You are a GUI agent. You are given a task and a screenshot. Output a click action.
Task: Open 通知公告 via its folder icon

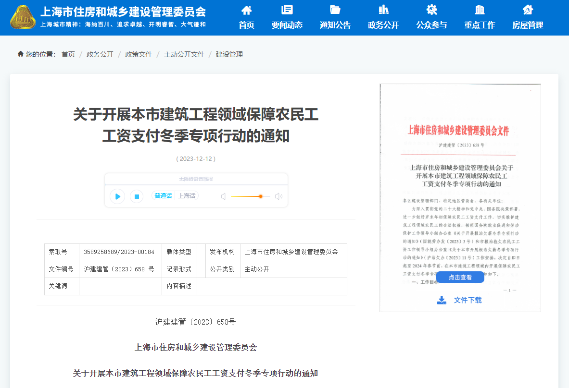pyautogui.click(x=335, y=9)
